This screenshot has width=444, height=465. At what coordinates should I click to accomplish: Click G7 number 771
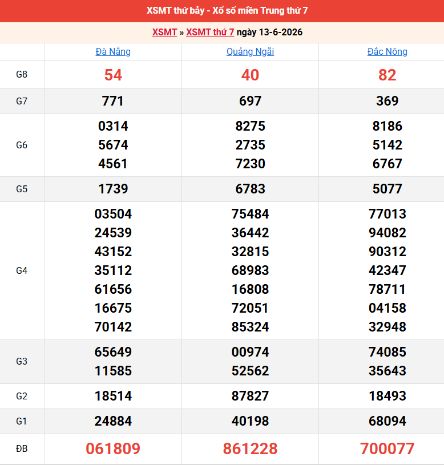113,101
